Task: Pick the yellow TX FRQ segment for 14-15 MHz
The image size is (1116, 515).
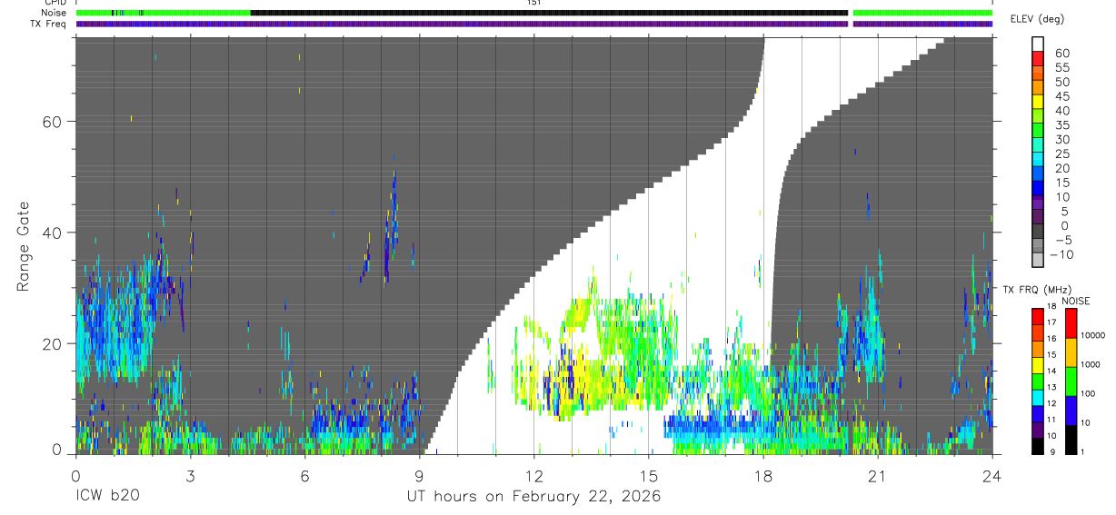Action: coord(1037,364)
